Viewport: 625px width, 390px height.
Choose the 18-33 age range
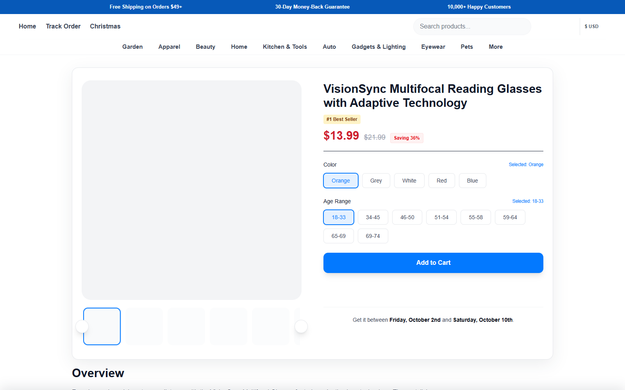[339, 217]
